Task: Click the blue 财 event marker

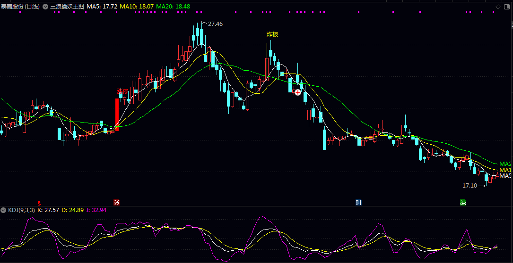Action: (x=358, y=203)
